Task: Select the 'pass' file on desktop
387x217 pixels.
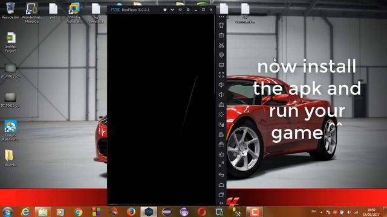Action: (53, 11)
